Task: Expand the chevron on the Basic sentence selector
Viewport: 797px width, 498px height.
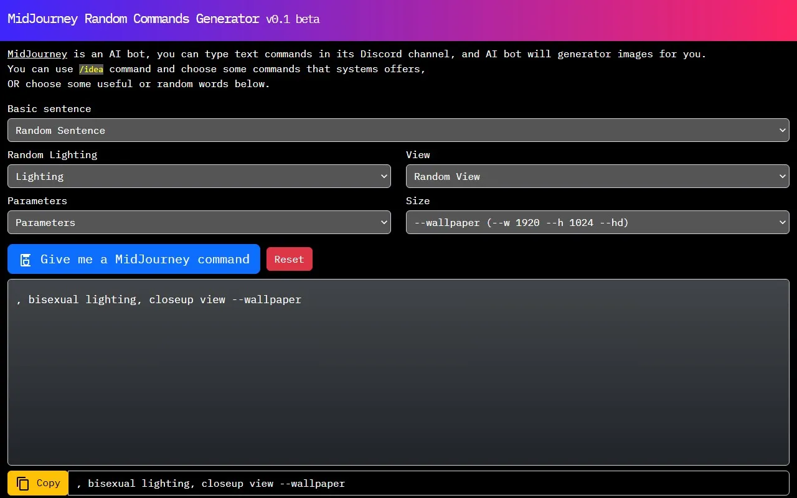Action: pyautogui.click(x=782, y=130)
